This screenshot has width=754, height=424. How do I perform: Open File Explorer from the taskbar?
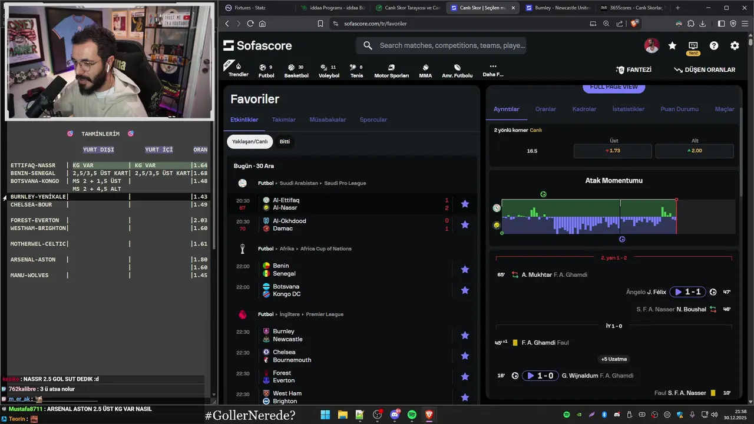342,415
